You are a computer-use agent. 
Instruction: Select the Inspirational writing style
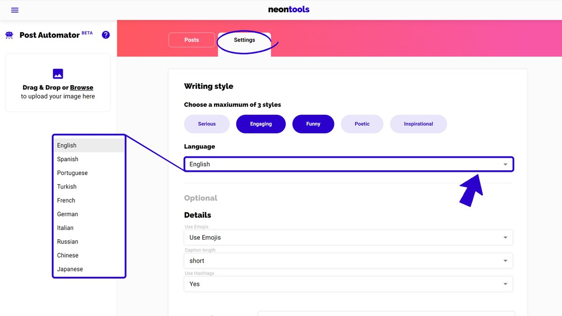[x=418, y=124]
